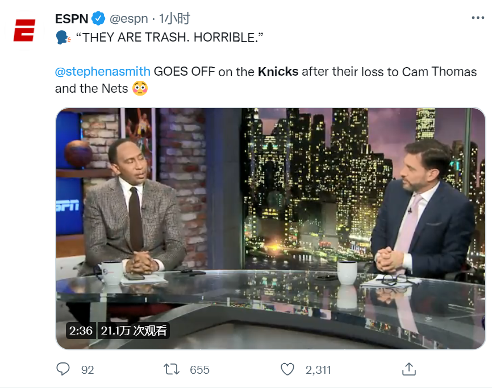The width and height of the screenshot is (492, 388).
Task: Click the bold Knicks keyword
Action: coord(278,72)
